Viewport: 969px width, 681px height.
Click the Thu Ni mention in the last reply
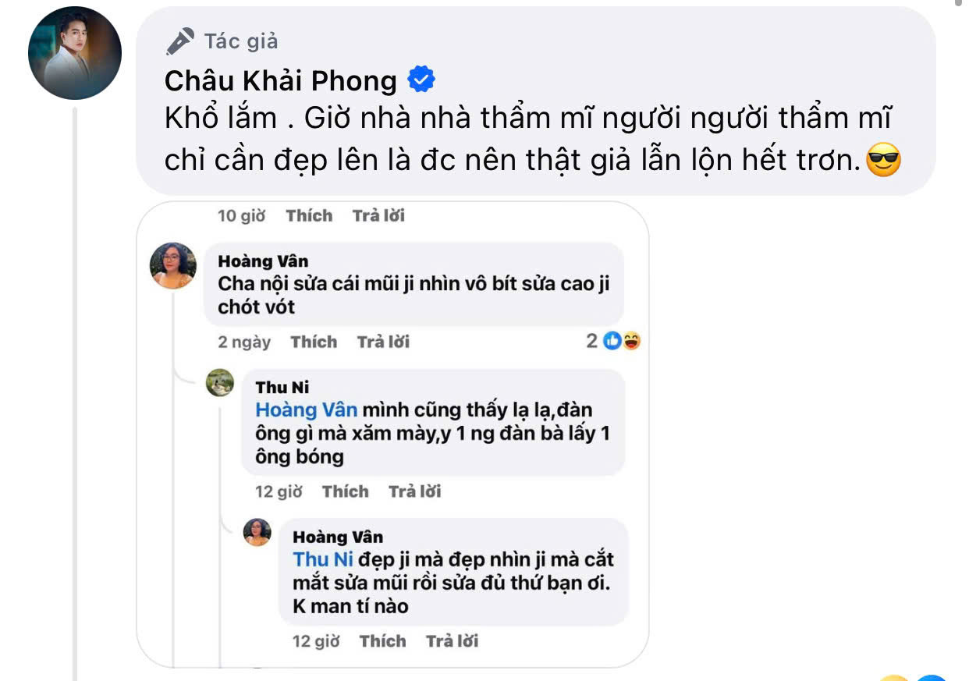324,559
